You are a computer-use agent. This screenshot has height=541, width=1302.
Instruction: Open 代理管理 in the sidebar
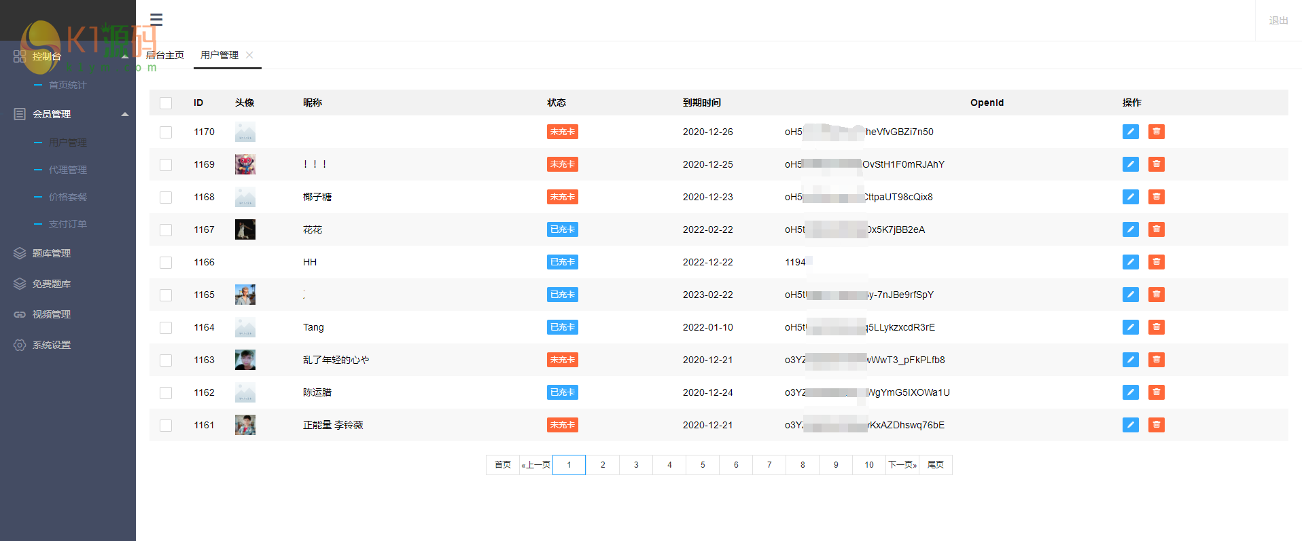pyautogui.click(x=68, y=170)
